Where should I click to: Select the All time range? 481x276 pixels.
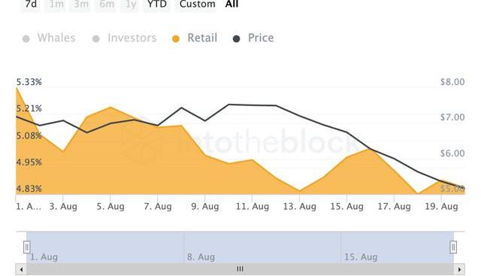[x=231, y=5]
